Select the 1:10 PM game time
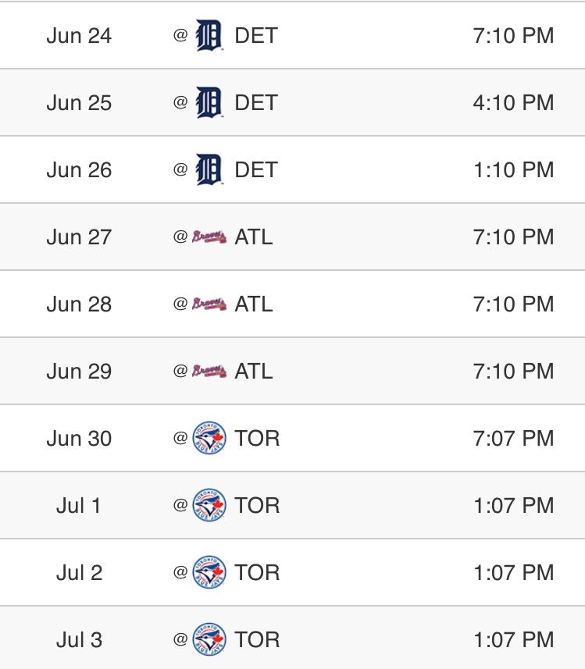 (513, 170)
